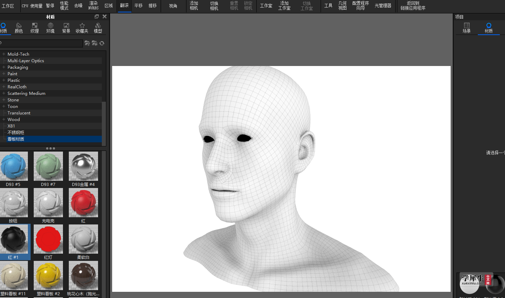Open the 颜色 (Color) library tab
The height and width of the screenshot is (298, 505).
coord(19,28)
